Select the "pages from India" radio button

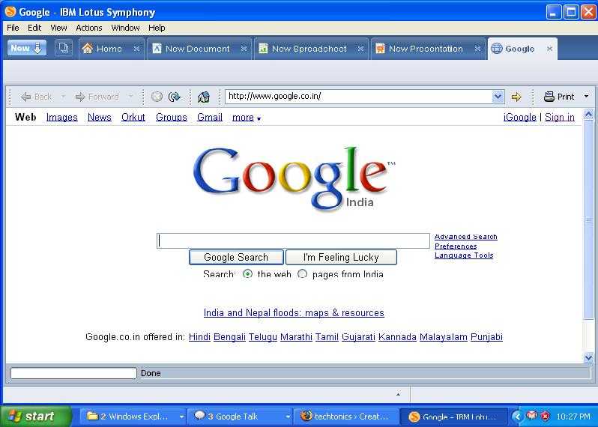(x=302, y=273)
